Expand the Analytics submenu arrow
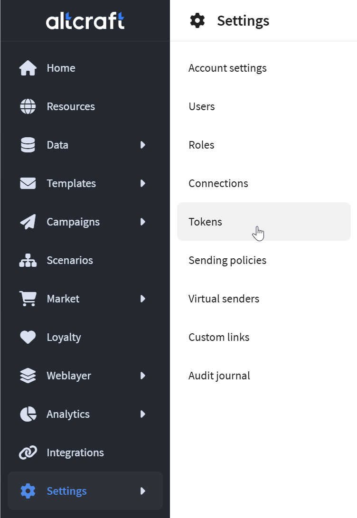Screen dimensions: 357x518 pos(143,414)
